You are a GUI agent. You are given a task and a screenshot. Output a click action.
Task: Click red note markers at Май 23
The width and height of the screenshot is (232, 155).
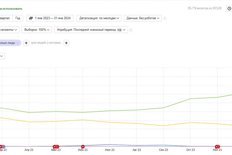(x=56, y=147)
